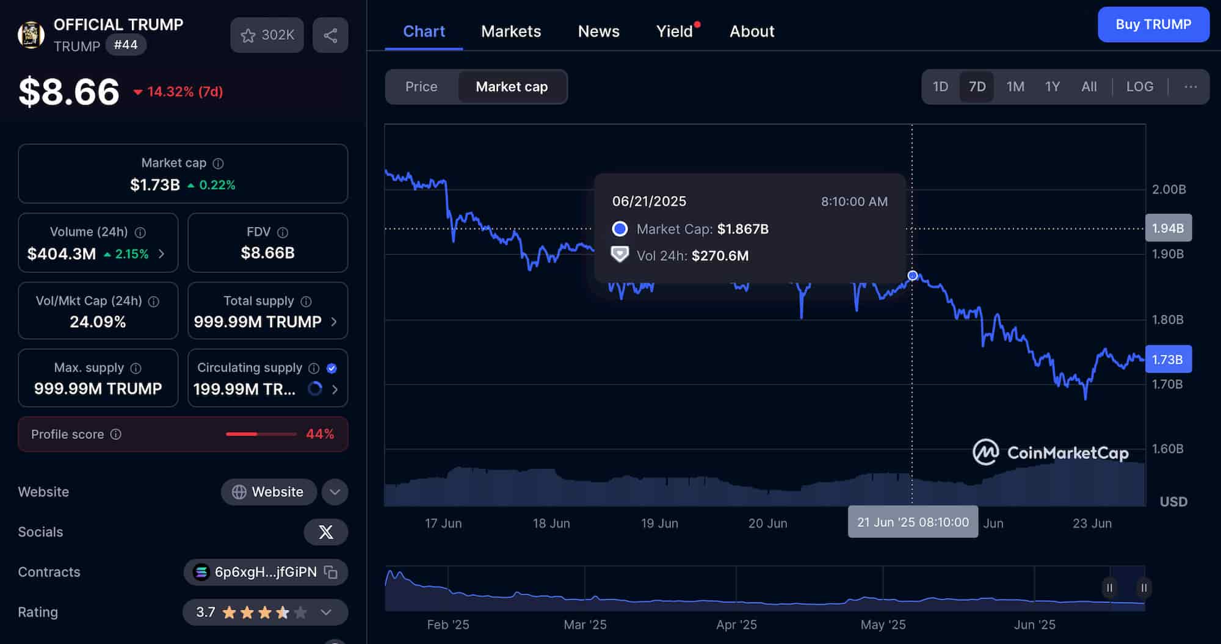Expand Circulating supply details chevron
Screen dimensions: 1221x644
coord(335,389)
